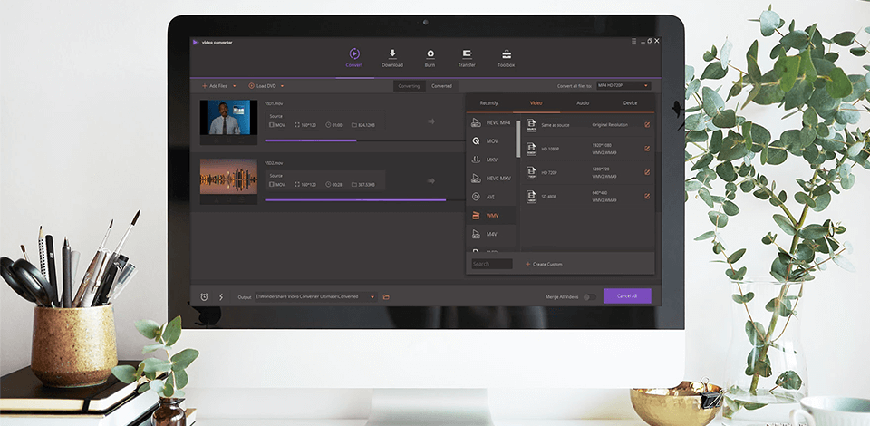Click the HEVC MKV format icon
The image size is (870, 426).
pyautogui.click(x=476, y=178)
